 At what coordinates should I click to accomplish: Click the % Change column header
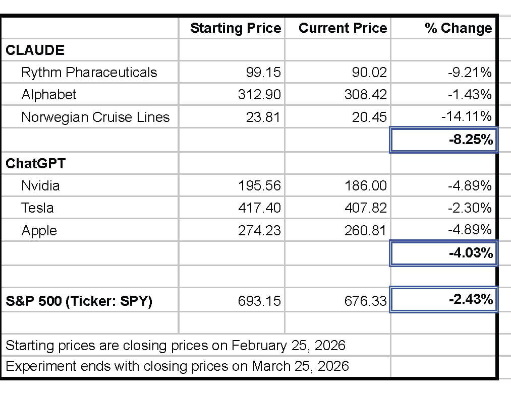[458, 28]
